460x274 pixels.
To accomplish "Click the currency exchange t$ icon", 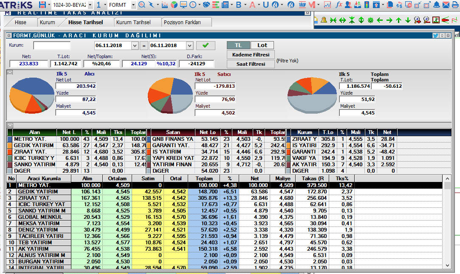I will click(x=399, y=5).
